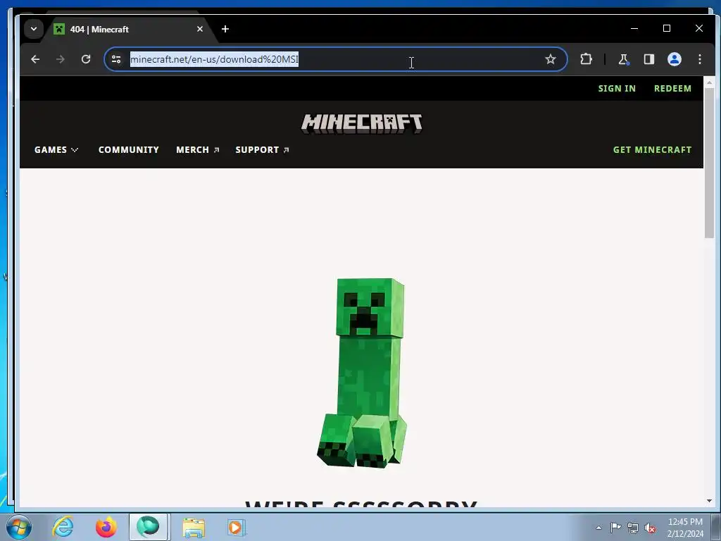
Task: Open the tab search dropdown arrow
Action: pyautogui.click(x=34, y=29)
